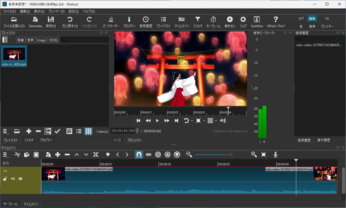Filter playlist by 映像 button
Image resolution: width=346 pixels, height=208 pixels.
point(21,40)
